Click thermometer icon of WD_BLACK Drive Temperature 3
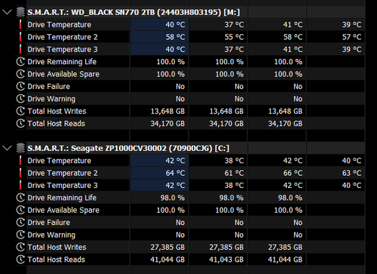The height and width of the screenshot is (274, 377). tap(20, 49)
